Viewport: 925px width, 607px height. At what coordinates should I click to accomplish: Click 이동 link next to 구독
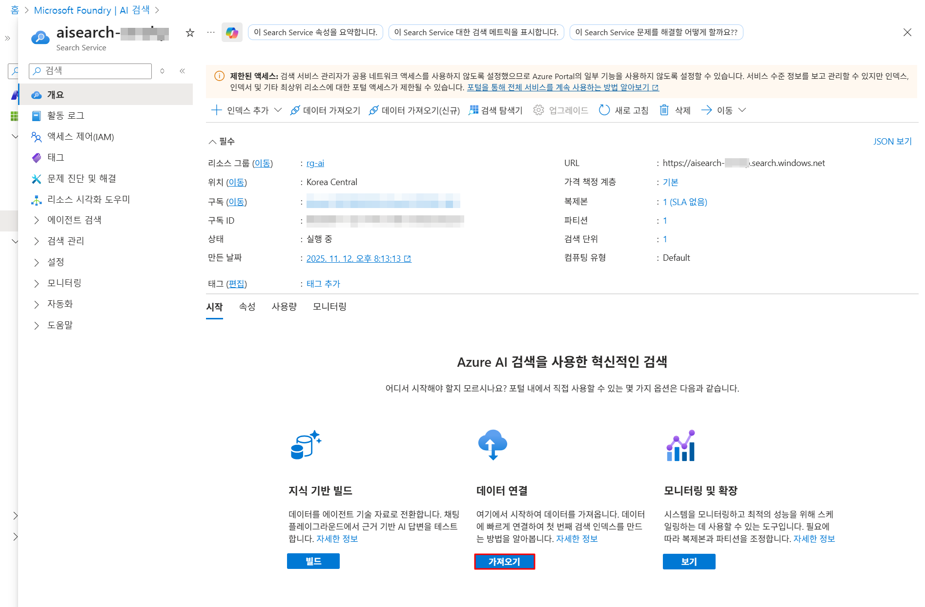click(x=236, y=202)
